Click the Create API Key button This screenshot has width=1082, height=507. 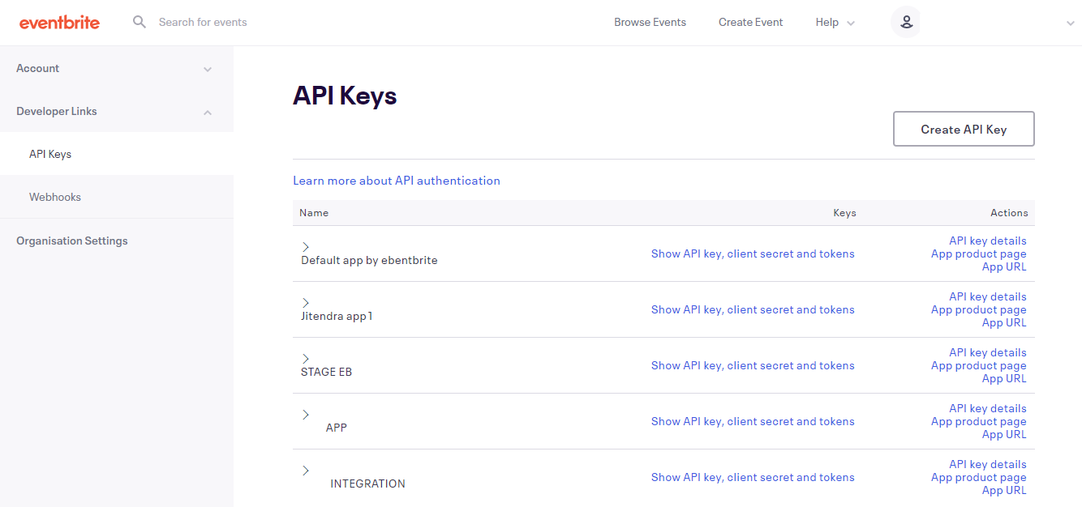[963, 128]
